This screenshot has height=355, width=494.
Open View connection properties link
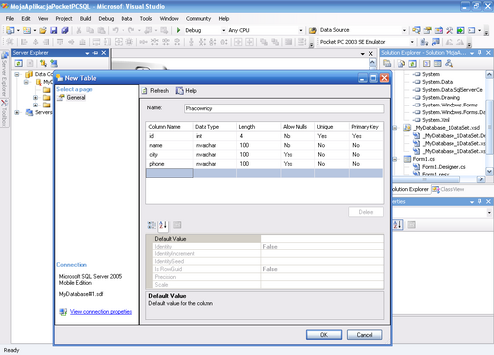(101, 312)
